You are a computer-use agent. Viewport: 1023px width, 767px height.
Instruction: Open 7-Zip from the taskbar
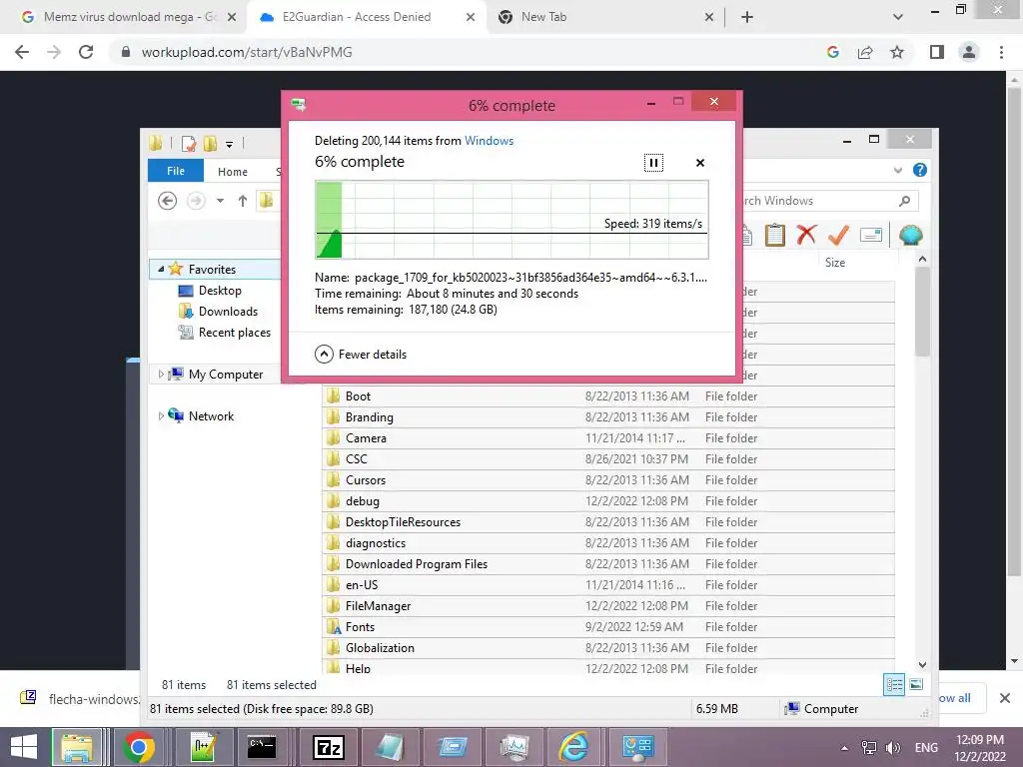[328, 747]
